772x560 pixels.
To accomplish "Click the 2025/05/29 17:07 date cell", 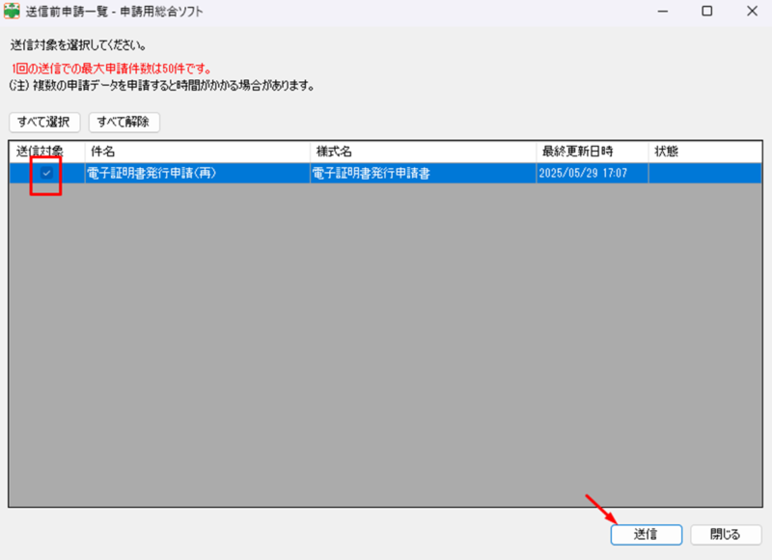I will (x=585, y=173).
